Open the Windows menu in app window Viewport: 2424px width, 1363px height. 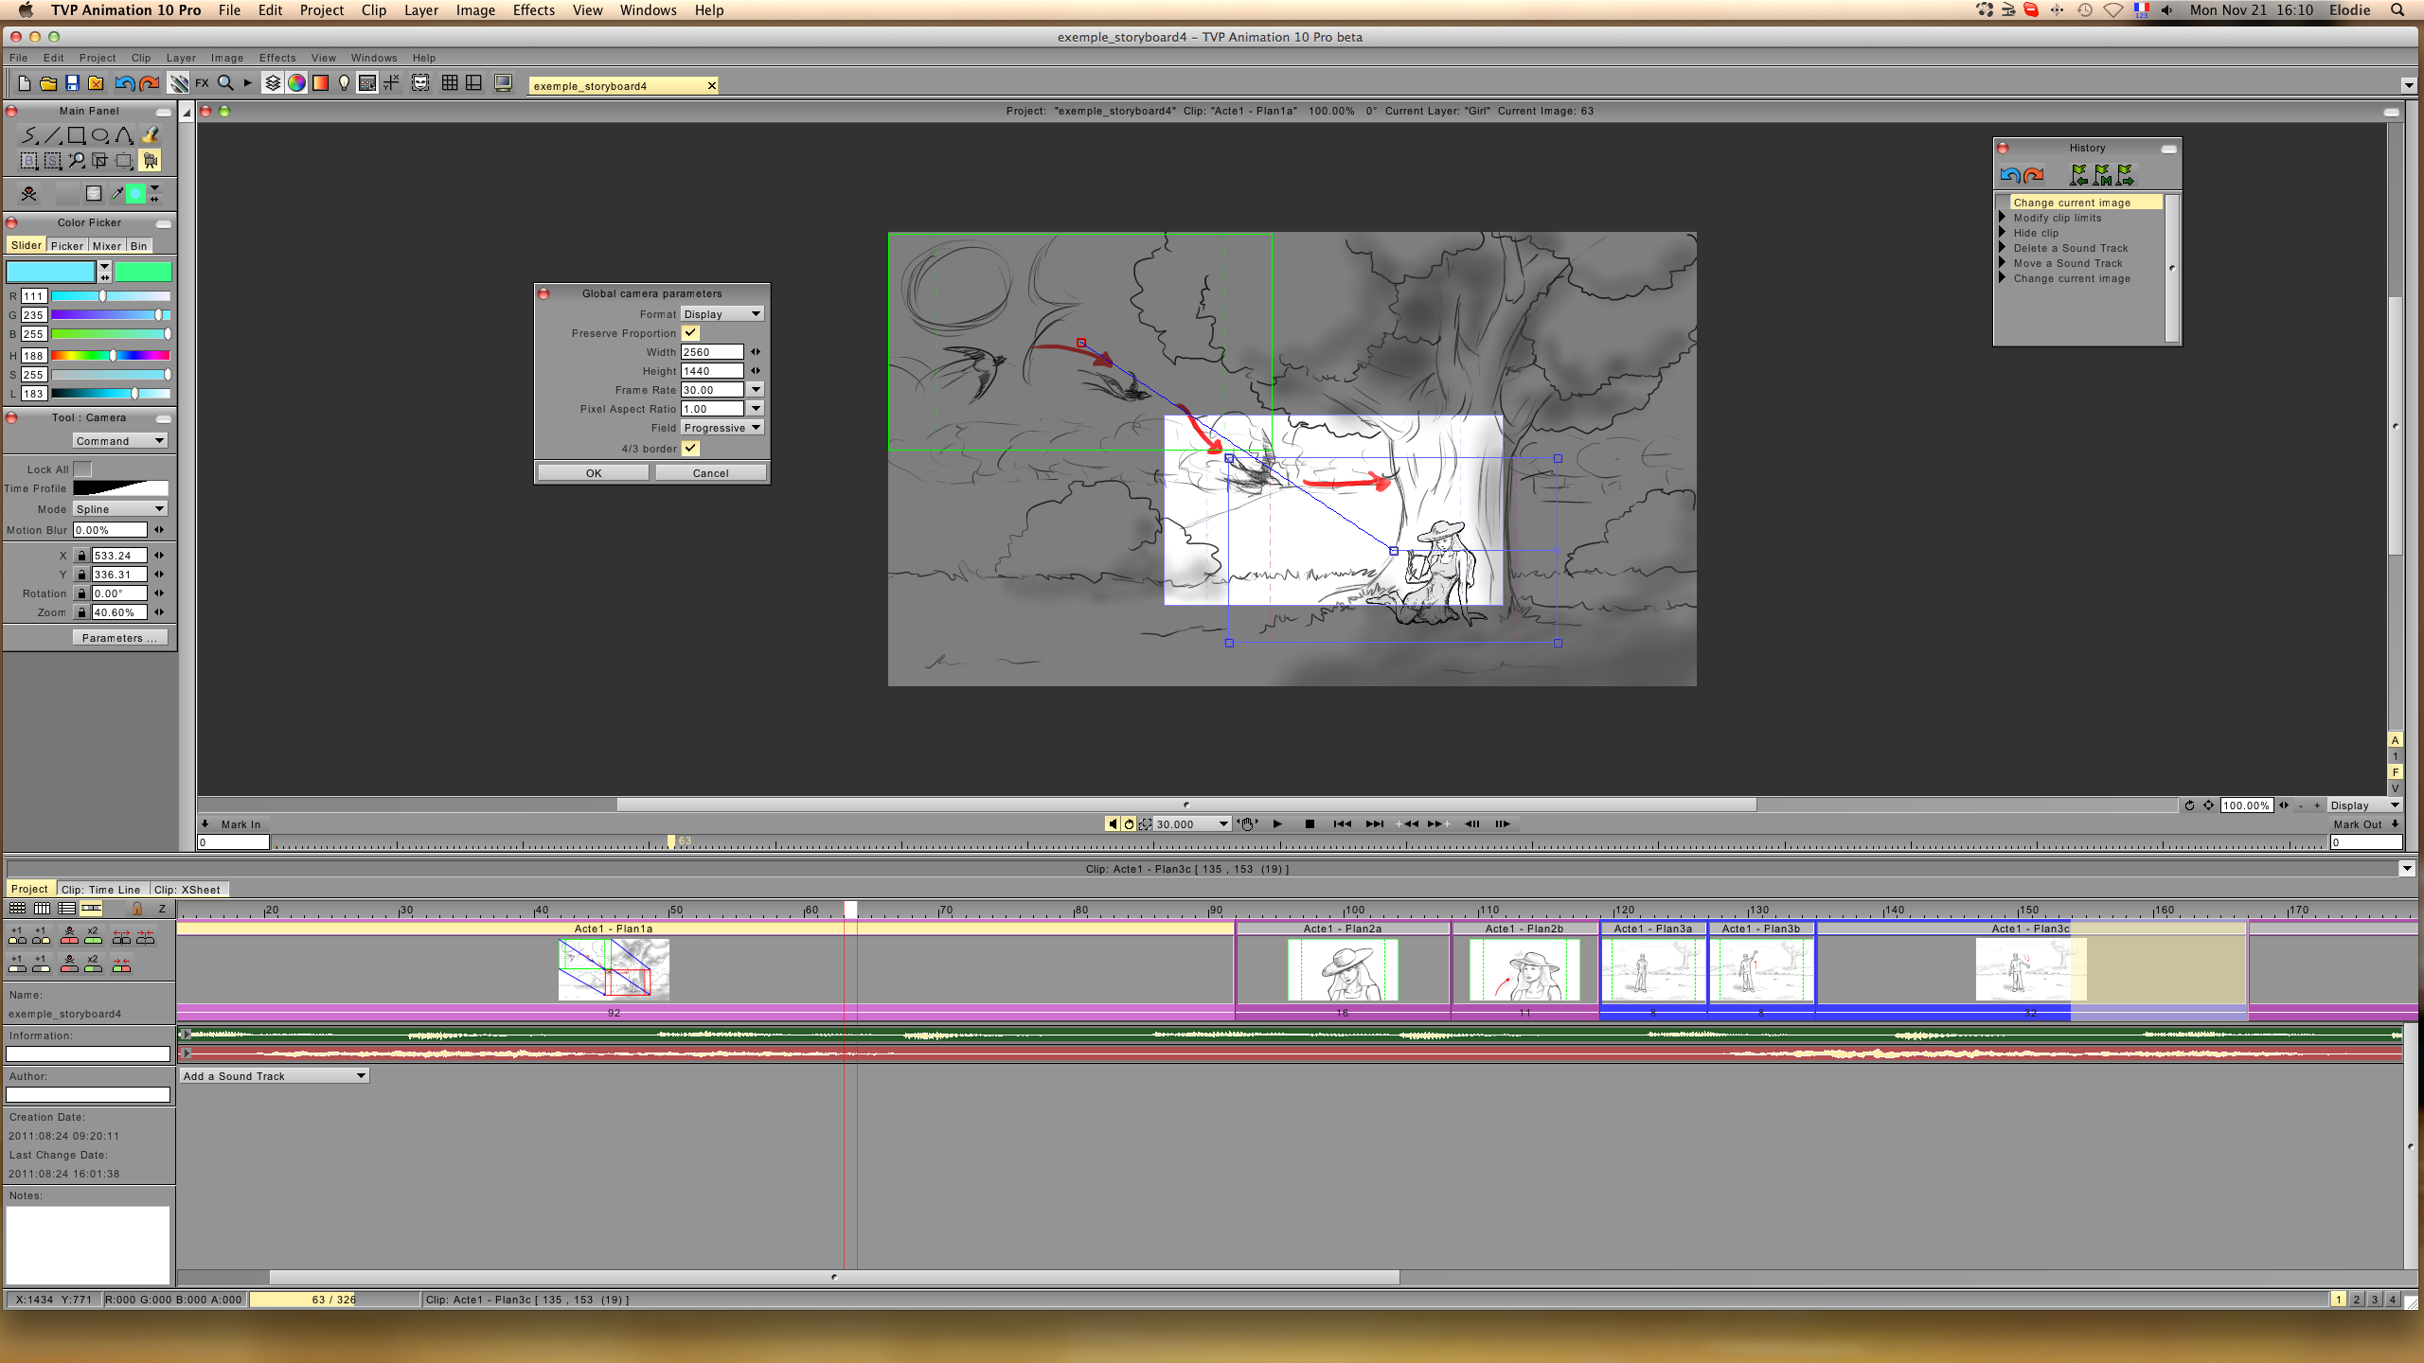tap(374, 58)
